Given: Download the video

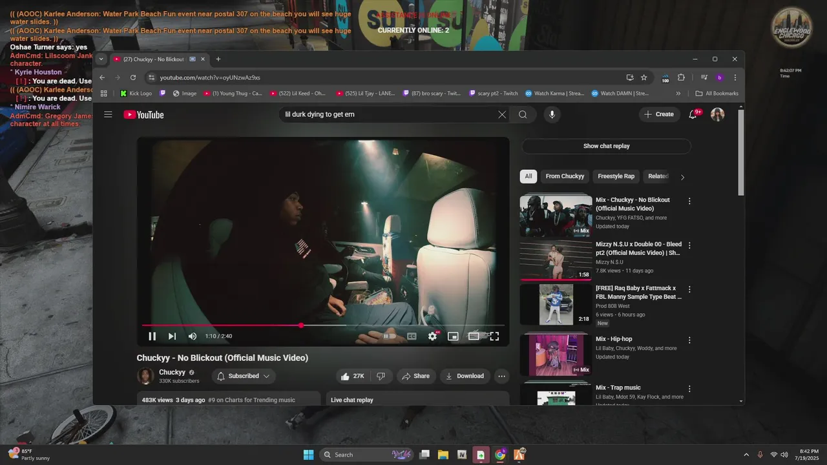Looking at the screenshot, I should 465,376.
